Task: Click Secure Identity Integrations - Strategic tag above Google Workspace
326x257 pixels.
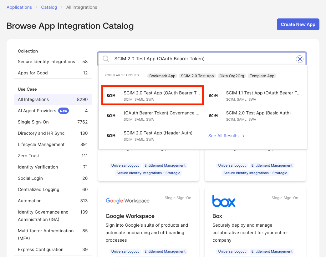Action: pos(148,173)
